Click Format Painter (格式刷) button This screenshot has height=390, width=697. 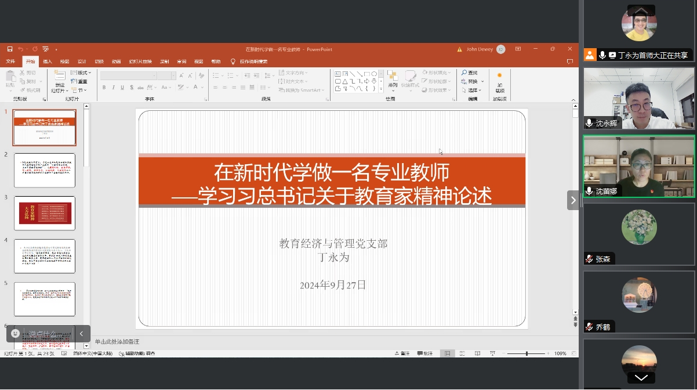tap(30, 90)
